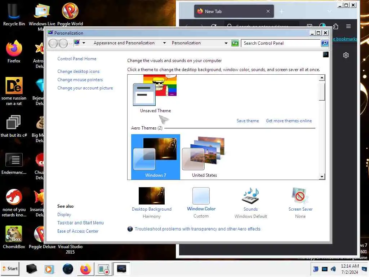Open the Display link under See also
The image size is (369, 277).
(x=64, y=215)
